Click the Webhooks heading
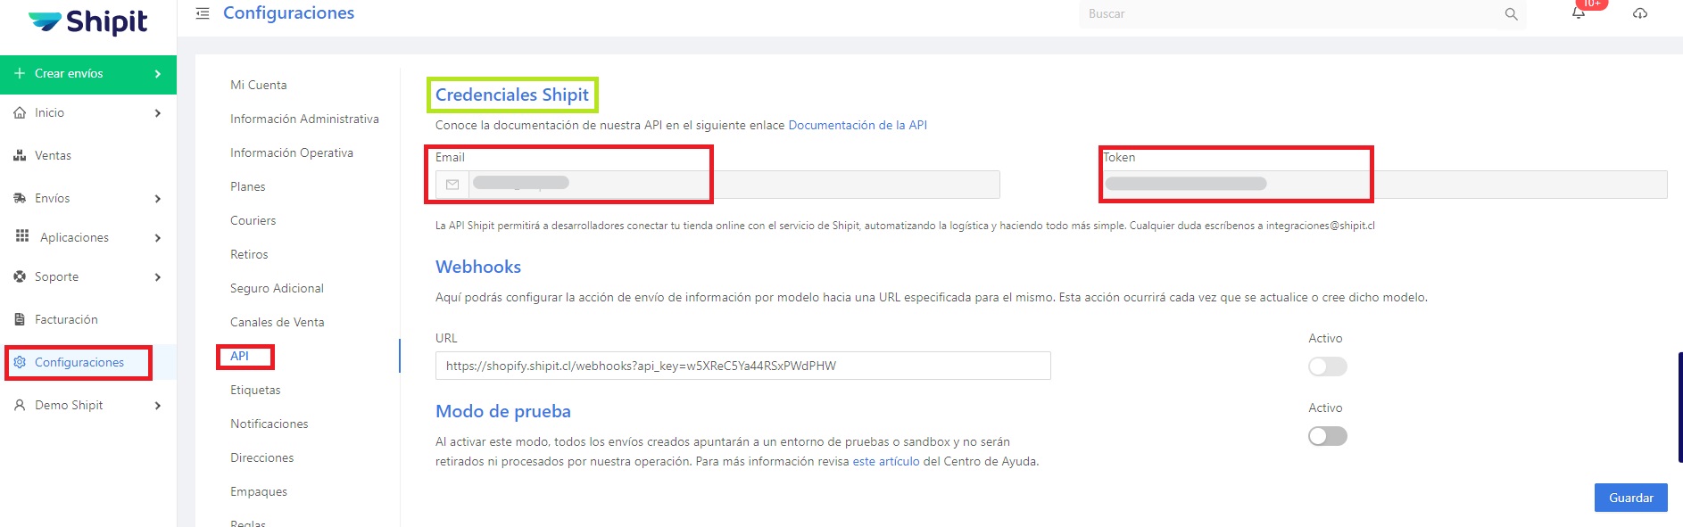Screen dimensions: 1683x527 [478, 267]
